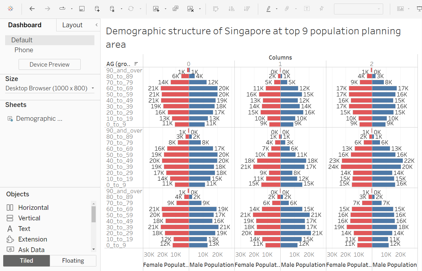
Task: Collapse the side pane with chevron
Action: point(96,25)
